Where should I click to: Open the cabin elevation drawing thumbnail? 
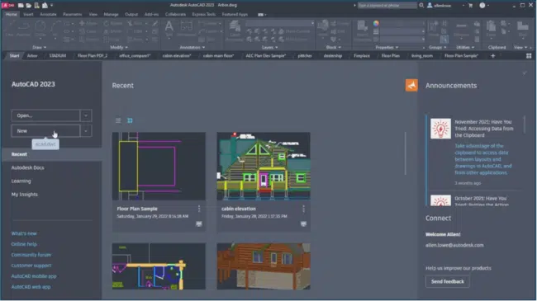click(x=264, y=166)
